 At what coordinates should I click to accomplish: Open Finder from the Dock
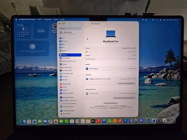click(24, 122)
